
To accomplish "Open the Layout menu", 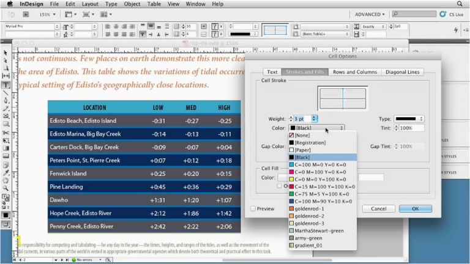I will coord(90,4).
